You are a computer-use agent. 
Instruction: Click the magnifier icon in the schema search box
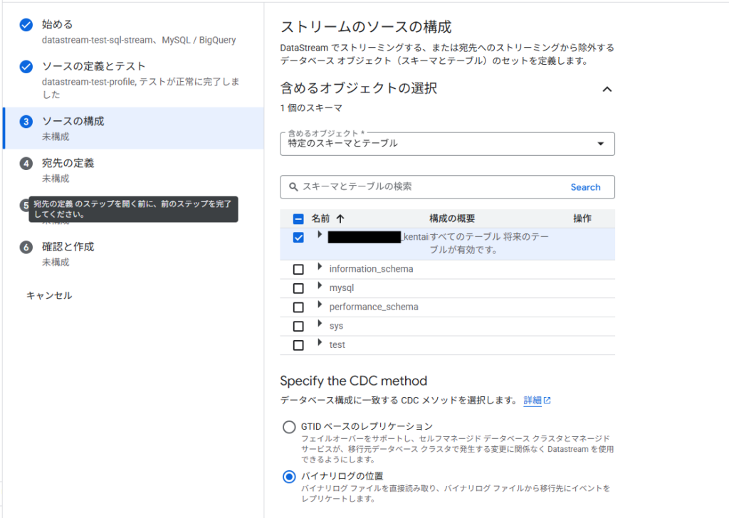(x=293, y=187)
